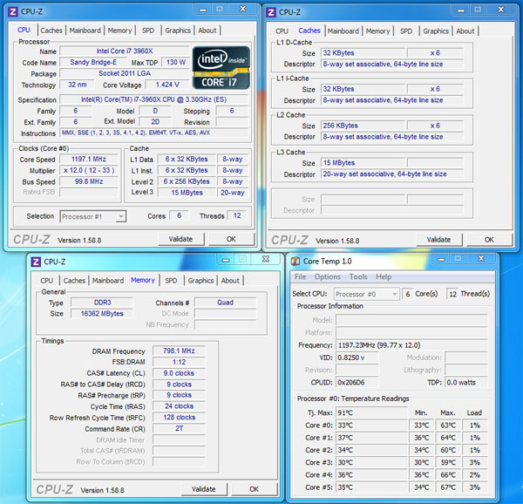Open Graphics tab in the CPU tab window
Viewport: 523px width, 504px height.
click(x=178, y=31)
